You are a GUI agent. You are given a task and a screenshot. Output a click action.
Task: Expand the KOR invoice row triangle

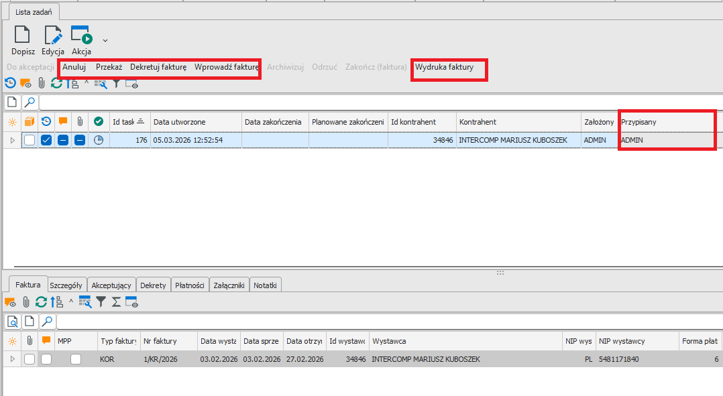coord(11,359)
